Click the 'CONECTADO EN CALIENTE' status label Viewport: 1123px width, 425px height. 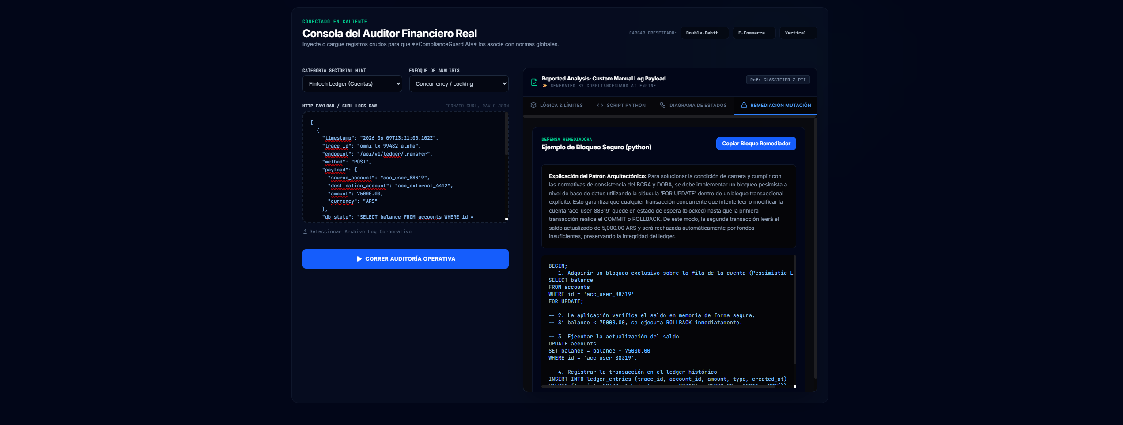click(x=335, y=22)
